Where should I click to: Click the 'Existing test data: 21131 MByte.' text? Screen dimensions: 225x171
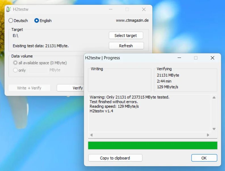41,46
